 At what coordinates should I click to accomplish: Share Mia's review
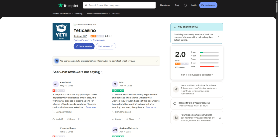pyautogui.click(x=130, y=119)
